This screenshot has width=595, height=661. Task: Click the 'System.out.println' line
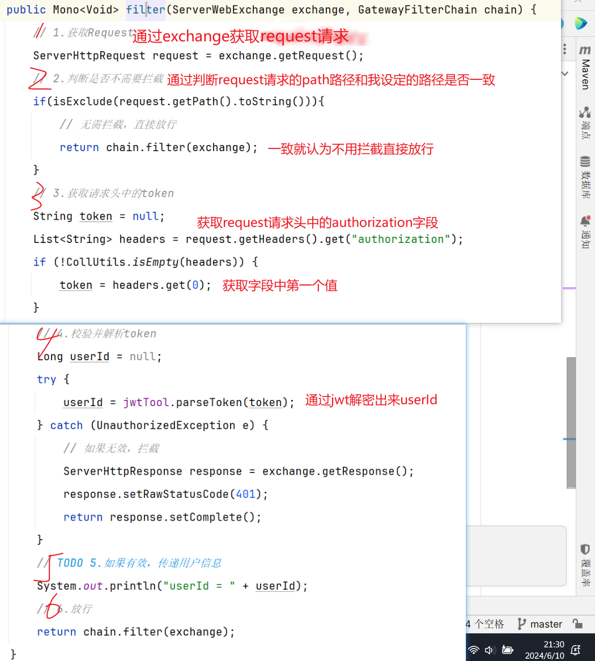pos(172,586)
